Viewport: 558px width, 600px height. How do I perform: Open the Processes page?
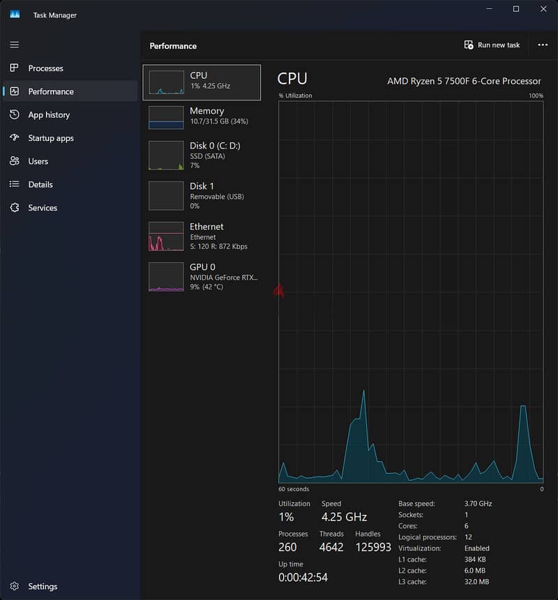[x=70, y=68]
